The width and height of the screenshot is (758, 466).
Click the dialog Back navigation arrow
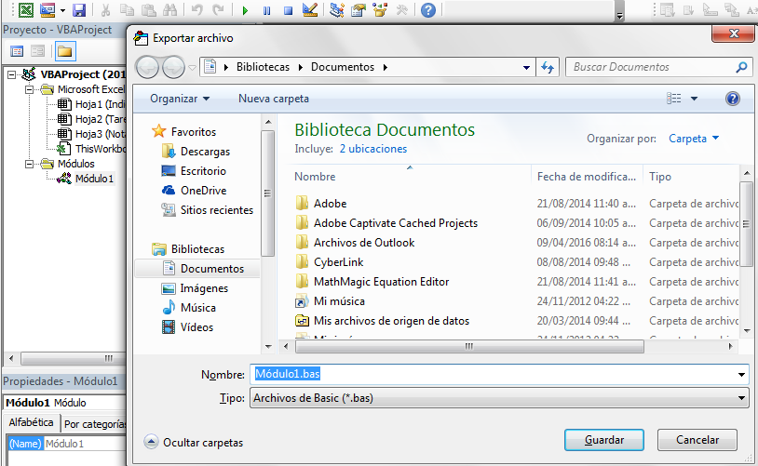(x=147, y=67)
